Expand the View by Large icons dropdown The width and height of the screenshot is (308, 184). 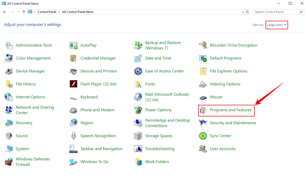tap(277, 25)
